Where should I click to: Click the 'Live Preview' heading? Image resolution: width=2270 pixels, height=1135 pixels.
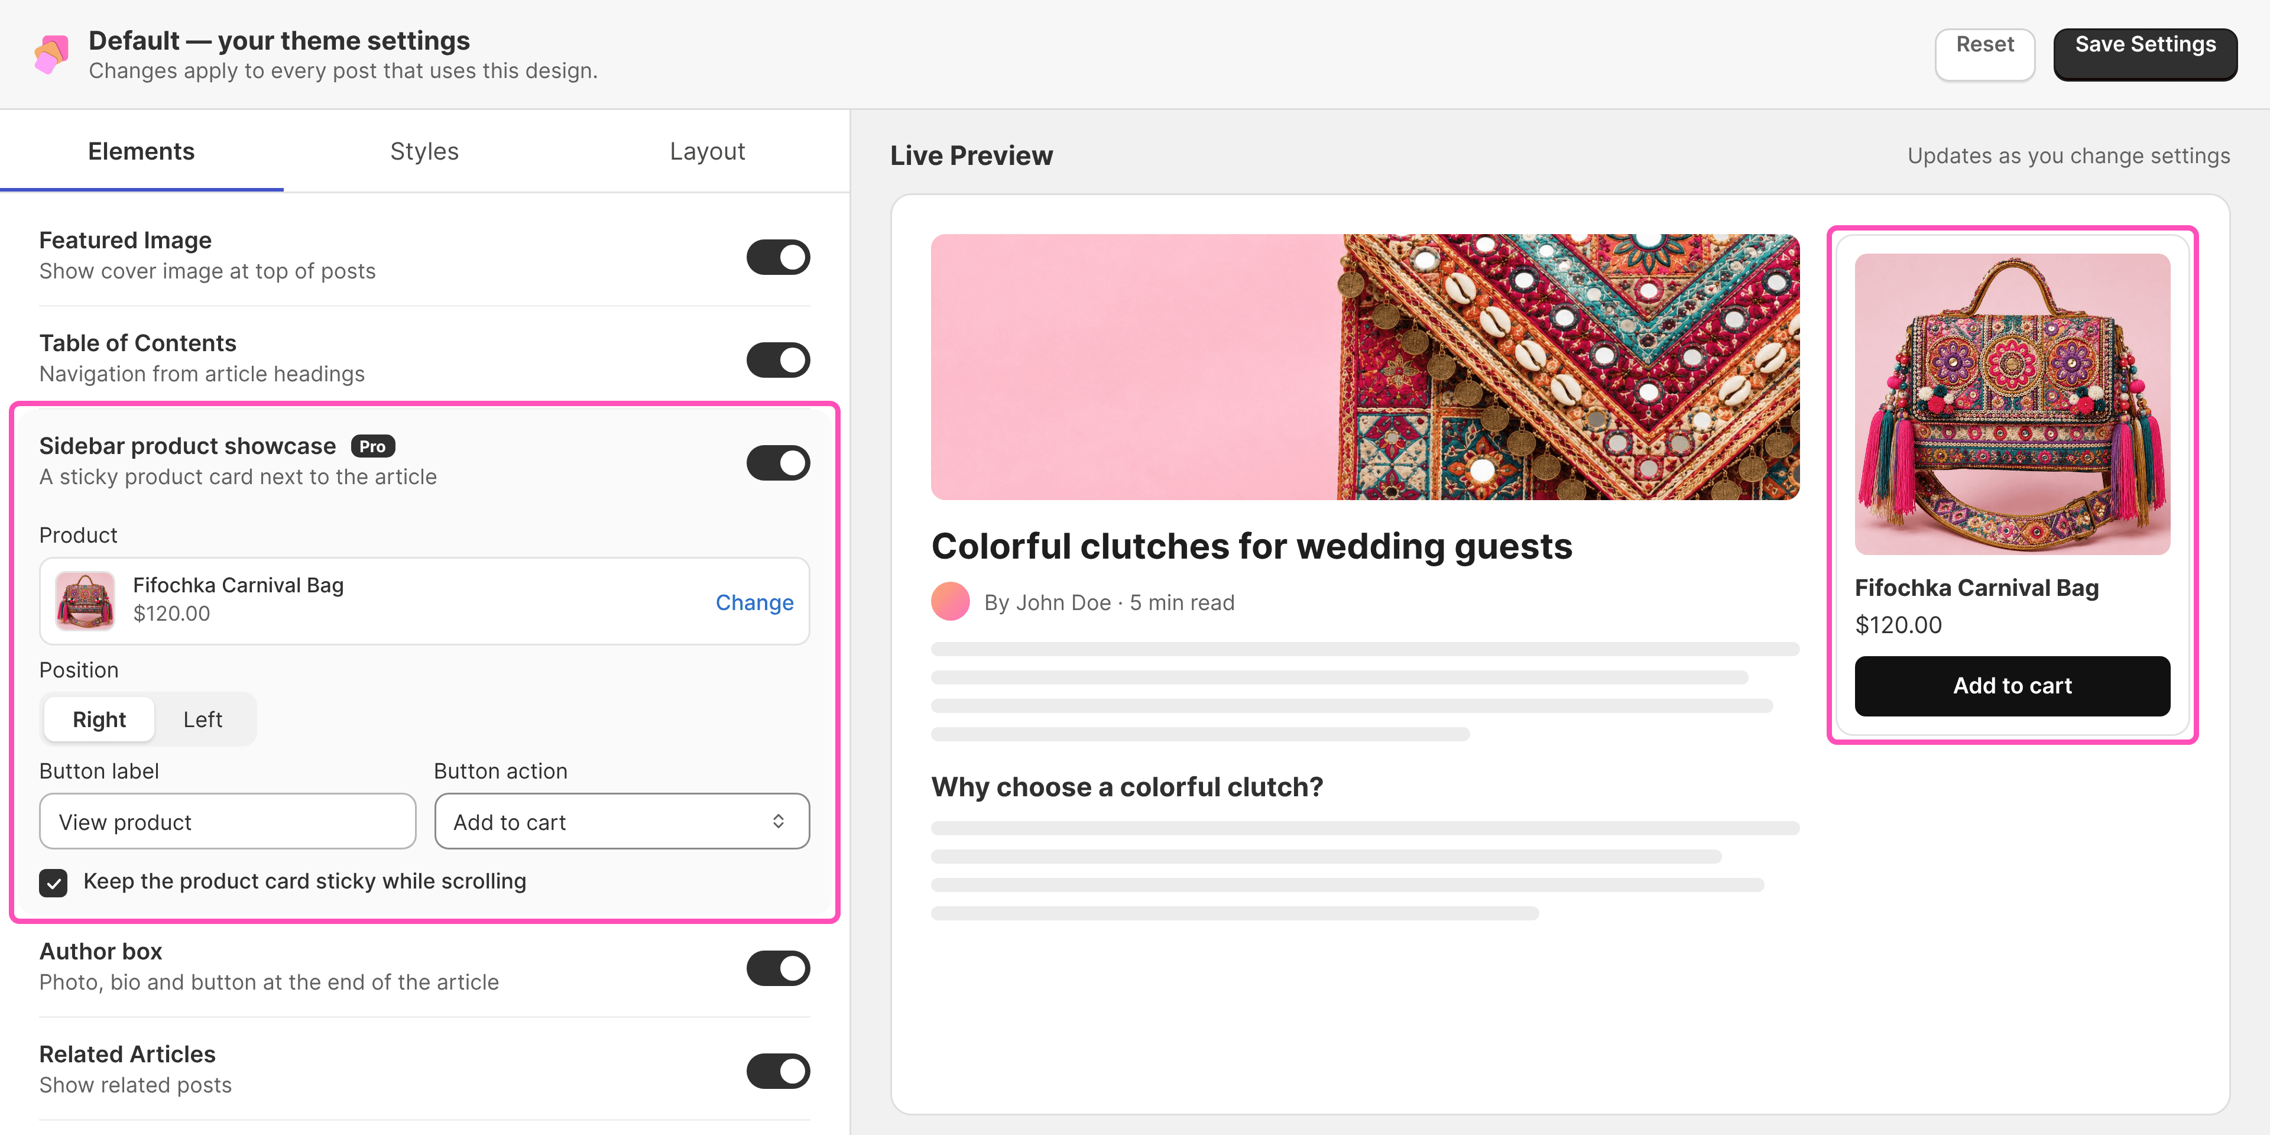971,155
